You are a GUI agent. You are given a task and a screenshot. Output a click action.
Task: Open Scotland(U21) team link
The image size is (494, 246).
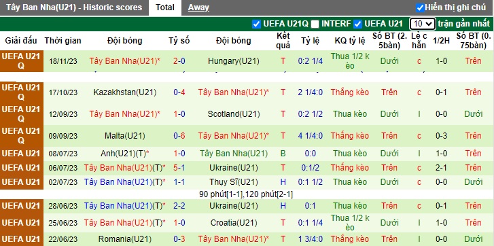234,114
